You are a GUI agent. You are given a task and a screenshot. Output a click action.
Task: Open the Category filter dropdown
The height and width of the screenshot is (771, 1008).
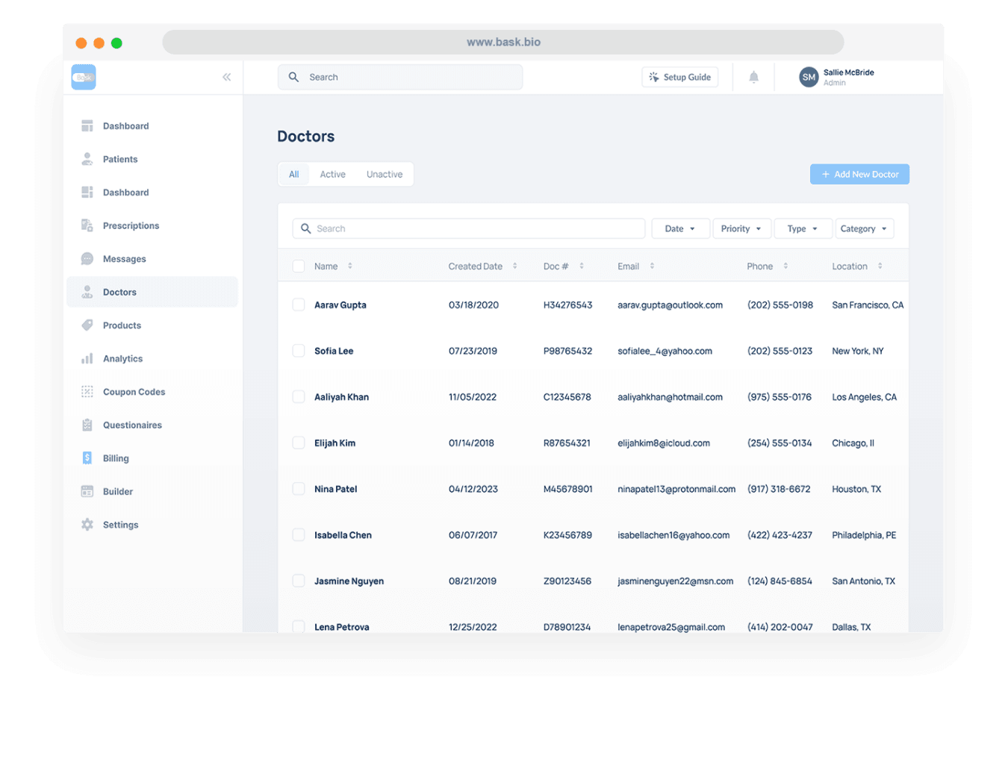(863, 228)
